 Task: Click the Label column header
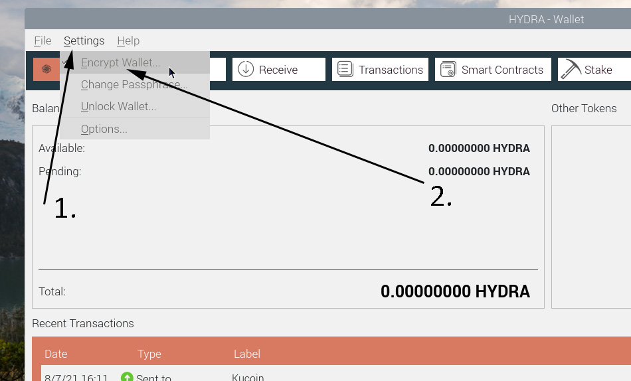point(246,354)
